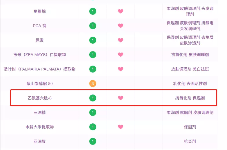Viewport: 227px width, 150px height.
Task: Click the green 1 badge for 三油精
Action: click(x=93, y=112)
